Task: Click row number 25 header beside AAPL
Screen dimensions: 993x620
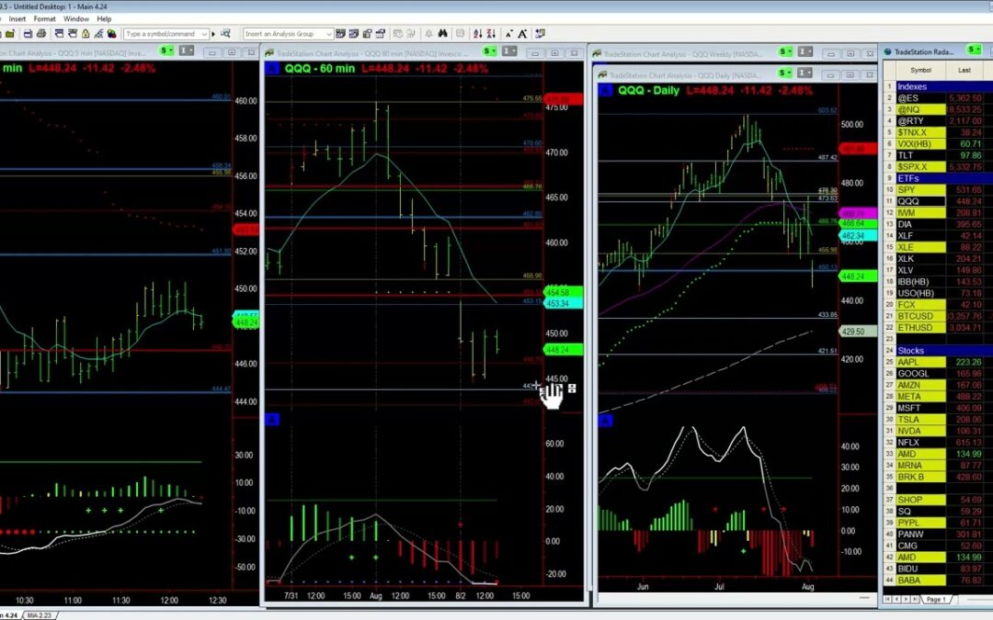Action: [x=889, y=362]
